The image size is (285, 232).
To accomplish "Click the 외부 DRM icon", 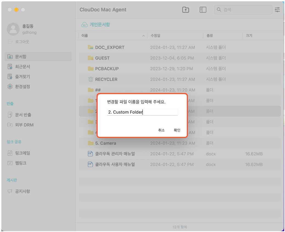I will [10, 125].
